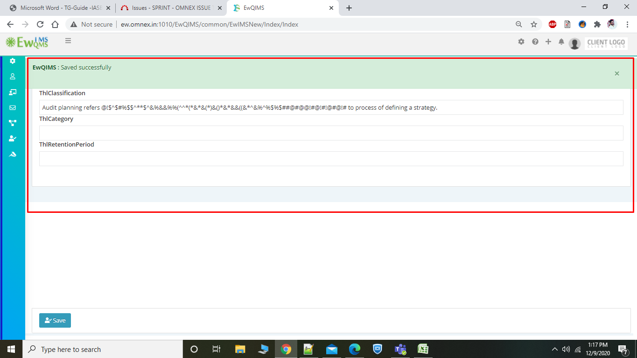
Task: Open the trainer presentation icon in the sidebar
Action: tap(13, 92)
